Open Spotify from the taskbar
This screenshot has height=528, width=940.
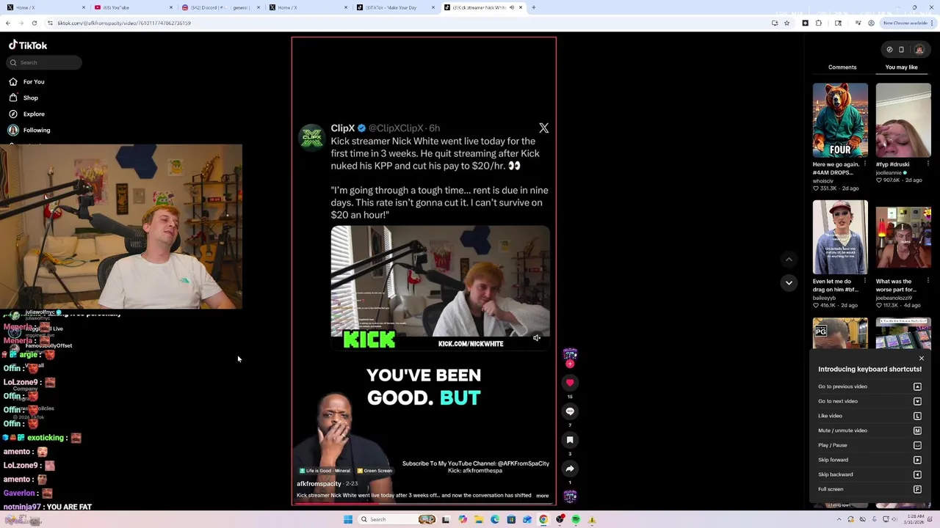576,519
